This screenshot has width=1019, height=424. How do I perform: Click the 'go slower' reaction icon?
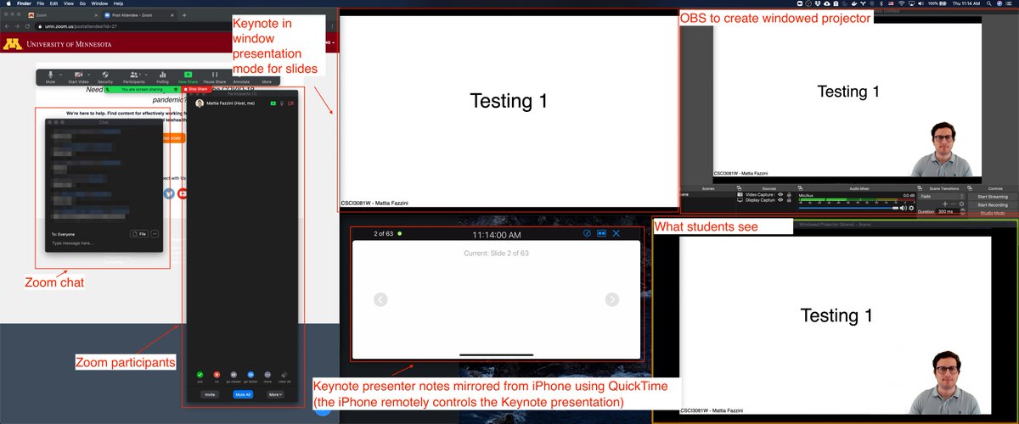click(x=234, y=374)
